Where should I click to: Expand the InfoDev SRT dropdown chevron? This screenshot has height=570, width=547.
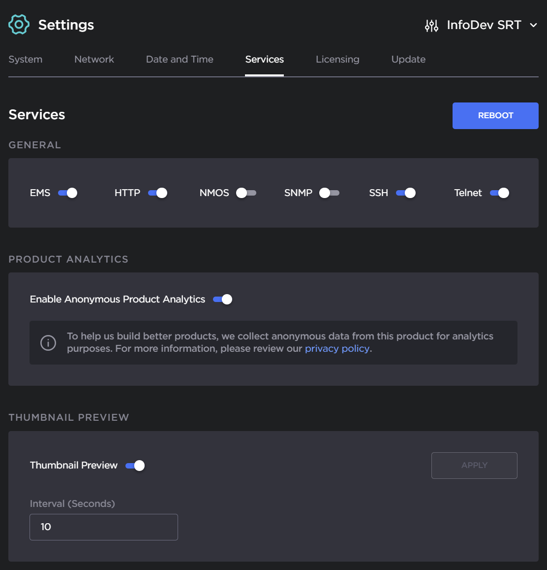click(x=533, y=25)
